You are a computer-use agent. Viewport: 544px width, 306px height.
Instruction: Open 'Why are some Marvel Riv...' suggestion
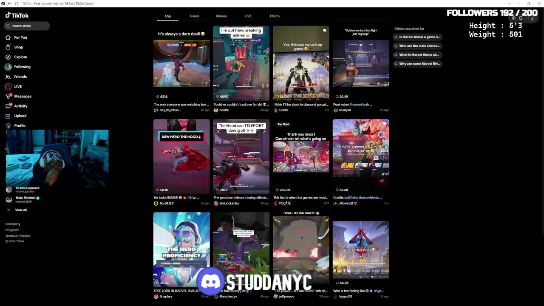pos(418,64)
